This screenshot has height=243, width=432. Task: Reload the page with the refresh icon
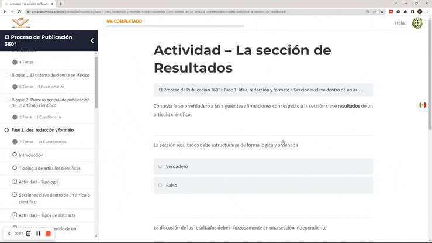point(19,12)
